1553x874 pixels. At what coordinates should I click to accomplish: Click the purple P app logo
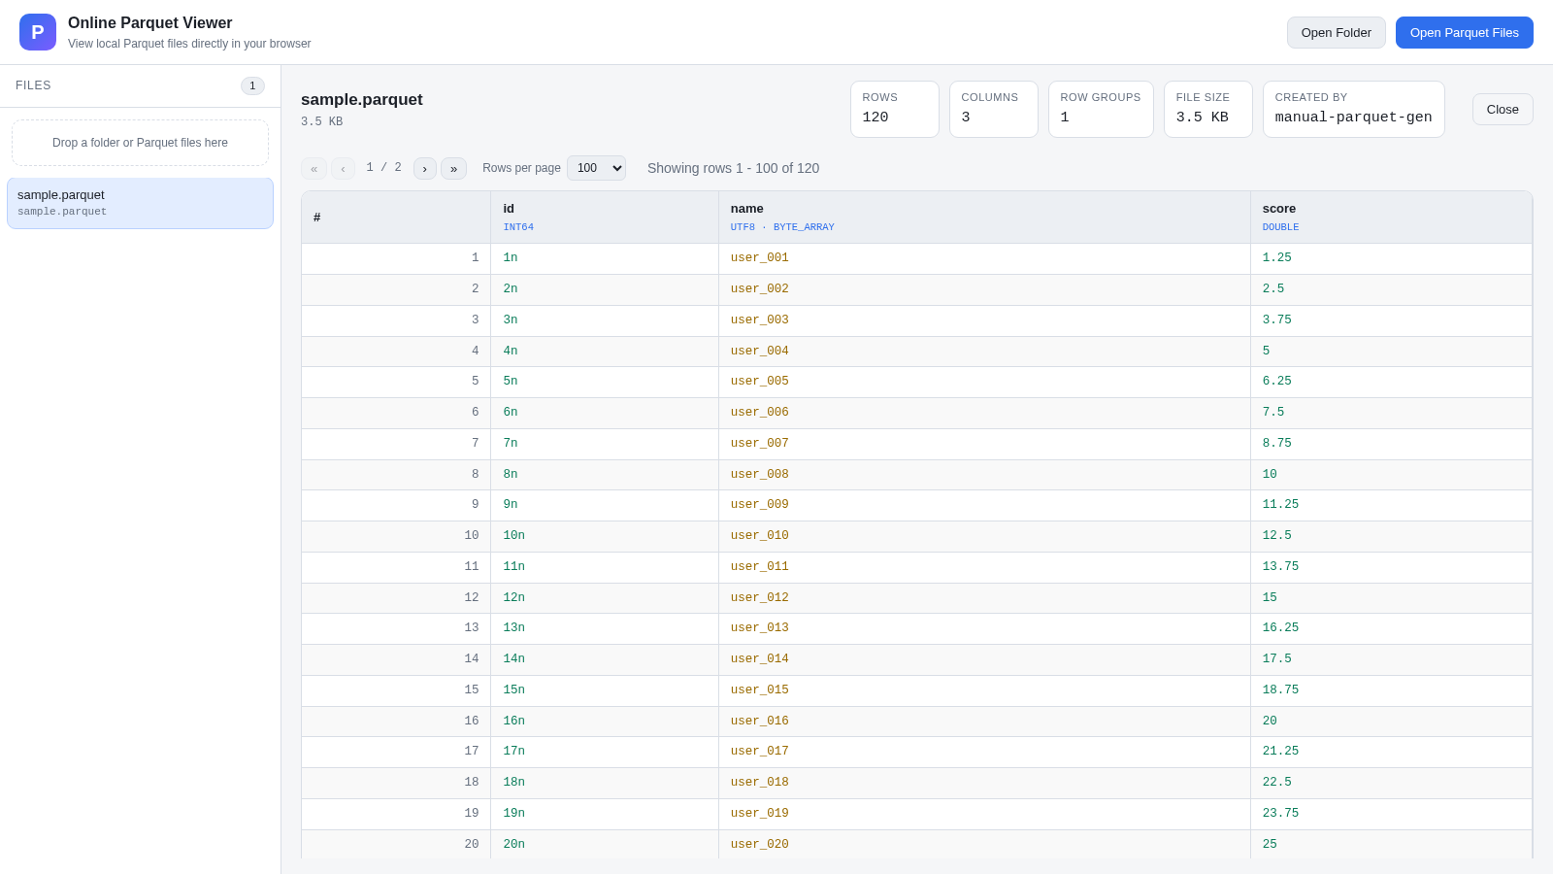click(38, 32)
